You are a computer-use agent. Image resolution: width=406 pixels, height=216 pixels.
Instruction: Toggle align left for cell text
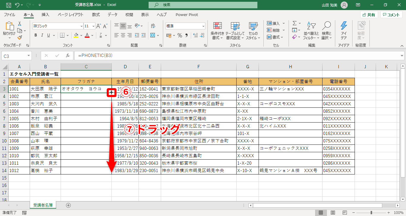(x=117, y=35)
